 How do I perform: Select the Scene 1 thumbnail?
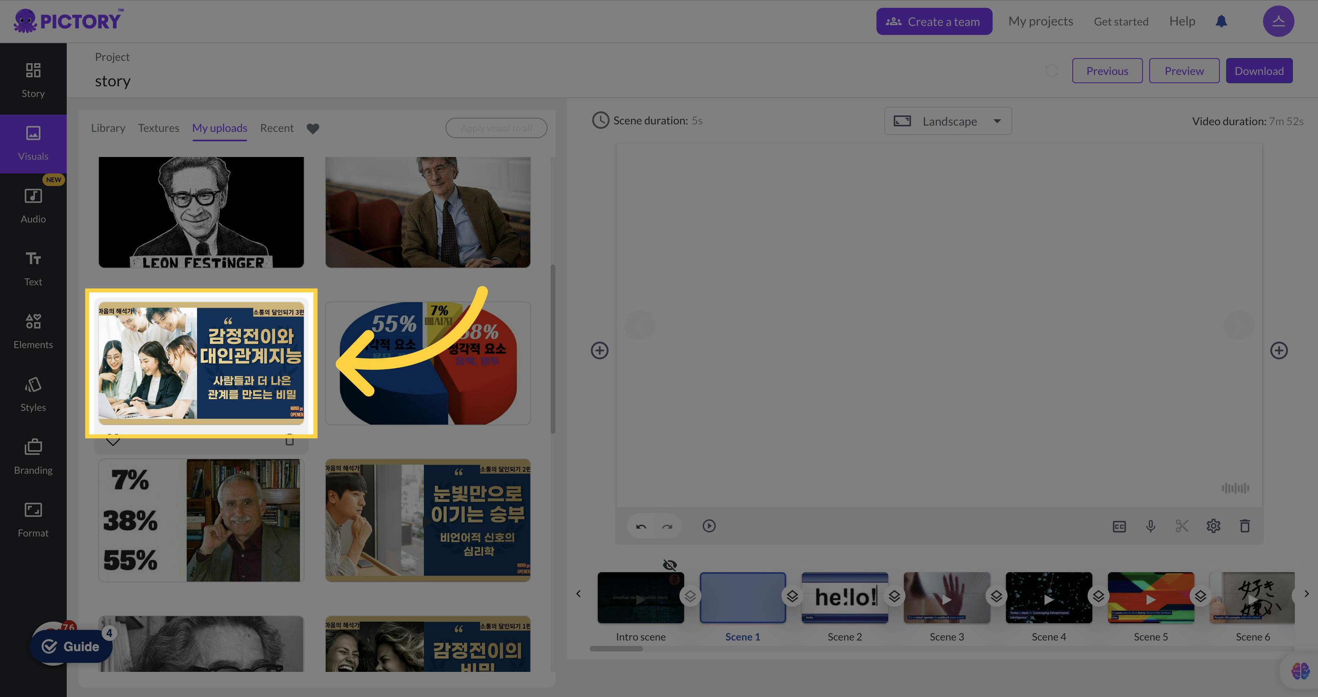pos(742,598)
